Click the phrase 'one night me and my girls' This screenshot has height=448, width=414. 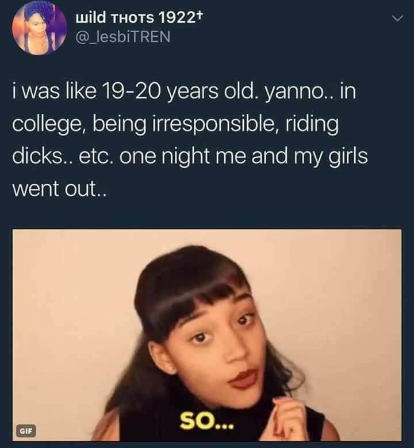pos(243,157)
